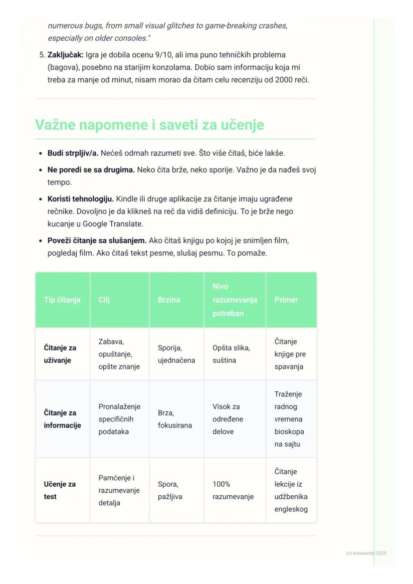This screenshot has height=584, width=413.
Task: Select the "Primer" column header
Action: point(286,300)
